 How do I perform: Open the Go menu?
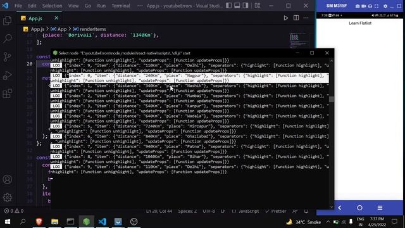tap(88, 6)
